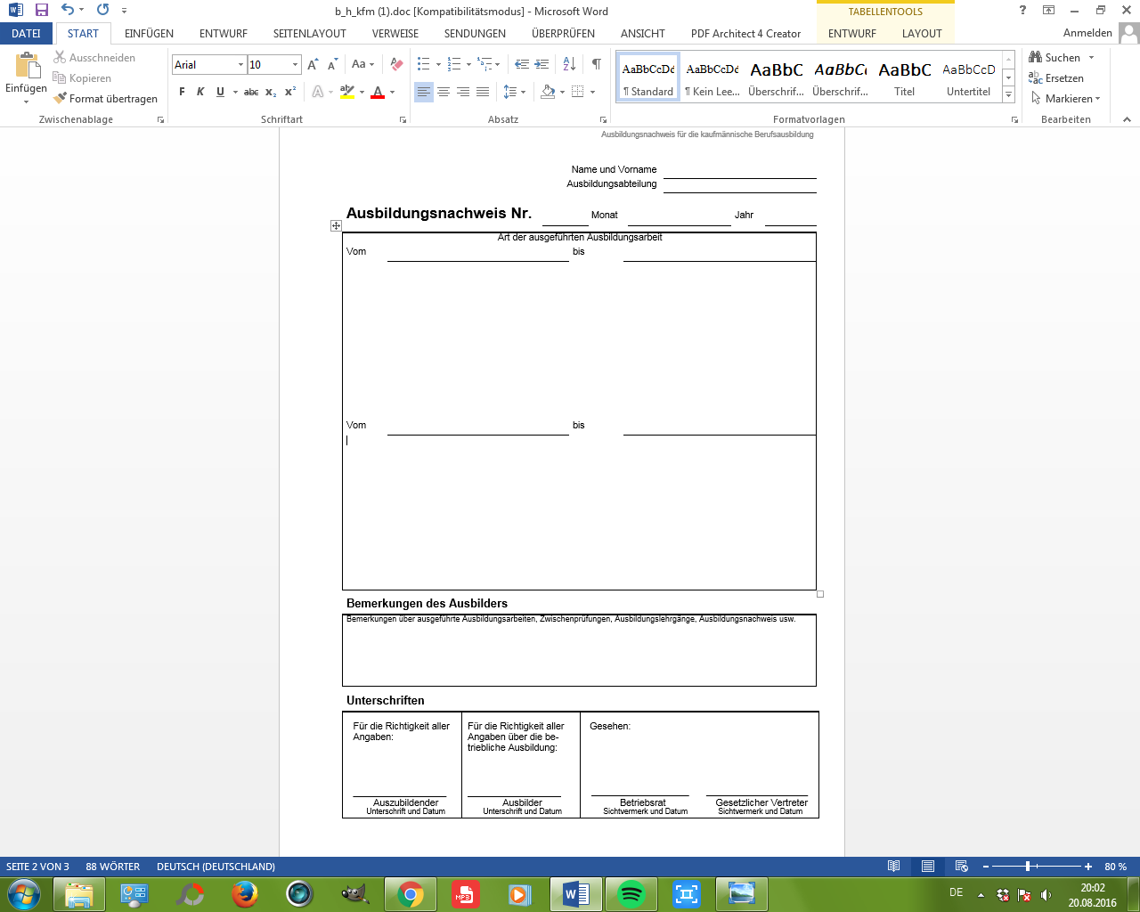Click the zoom slider in the status bar
The height and width of the screenshot is (912, 1140).
pos(1028,867)
